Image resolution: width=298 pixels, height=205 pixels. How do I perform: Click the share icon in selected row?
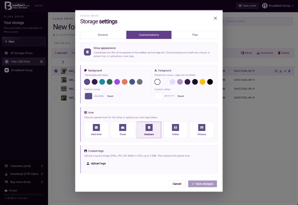coord(285,71)
